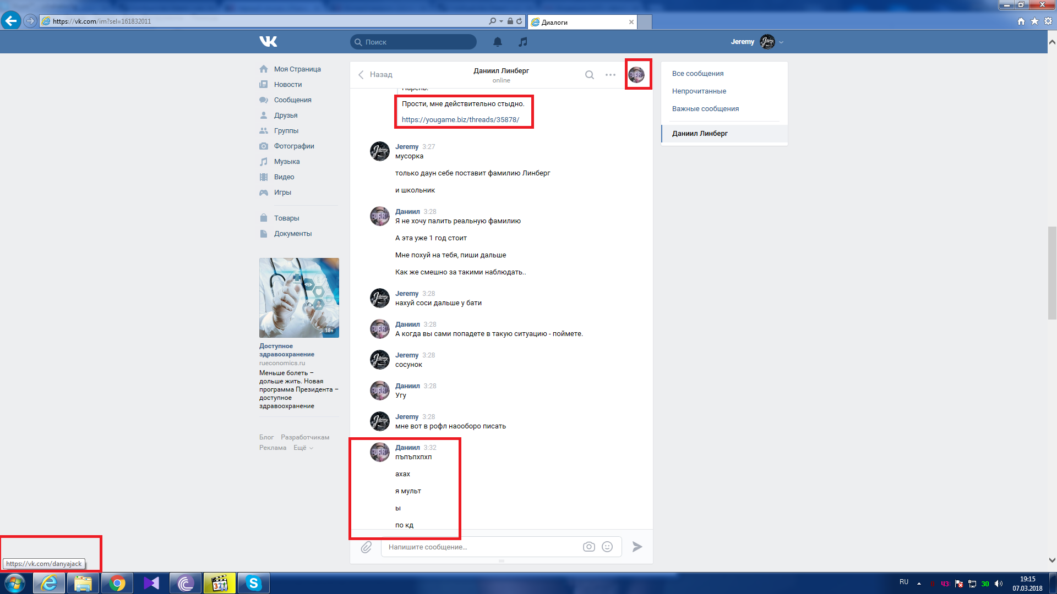Viewport: 1057px width, 594px height.
Task: Click the healthcare ad thumbnail image
Action: coord(299,298)
